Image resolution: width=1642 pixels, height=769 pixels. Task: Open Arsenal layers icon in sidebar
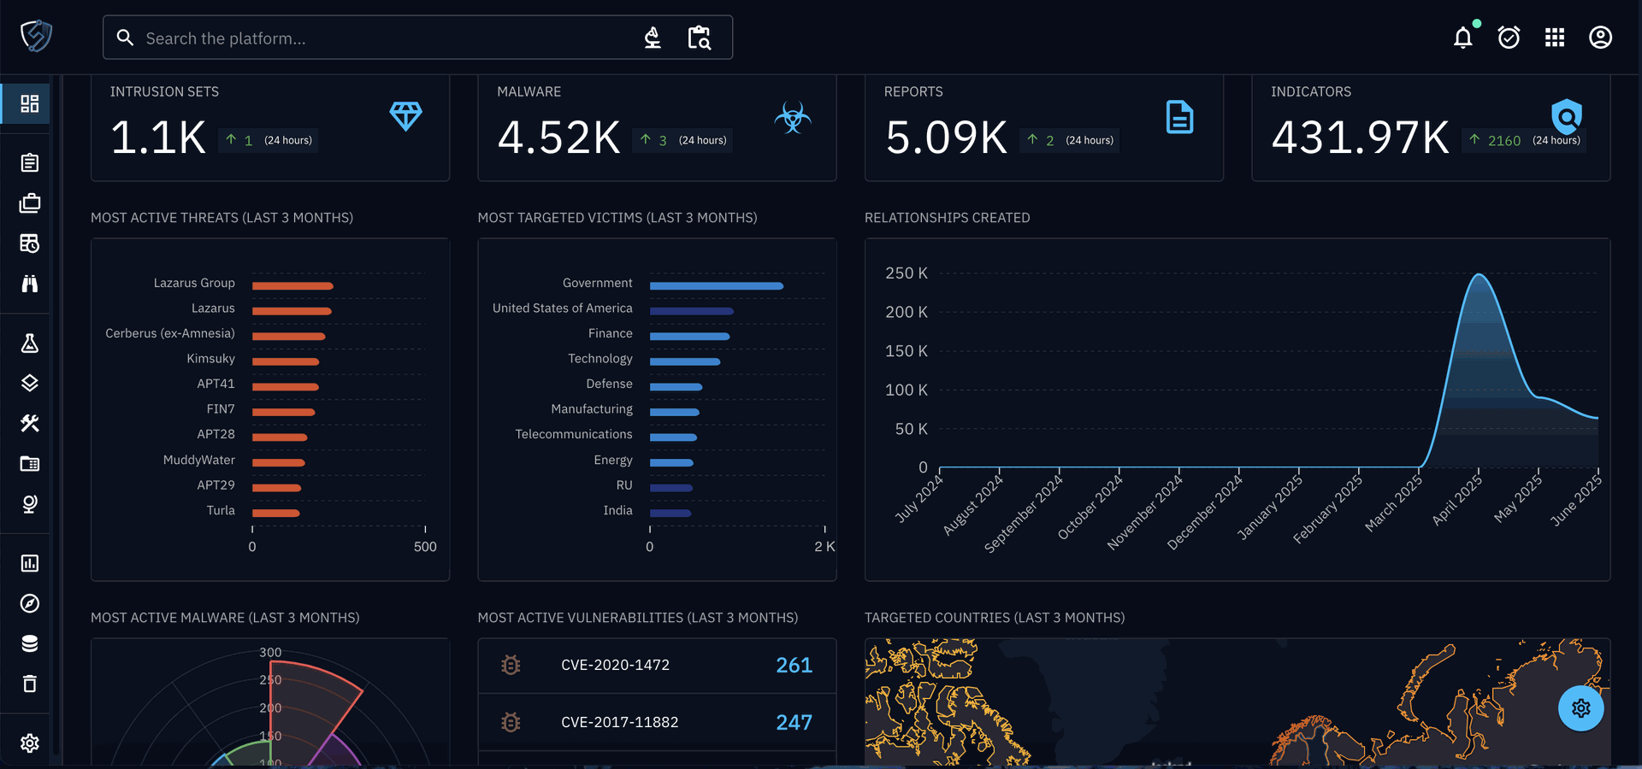click(x=30, y=383)
